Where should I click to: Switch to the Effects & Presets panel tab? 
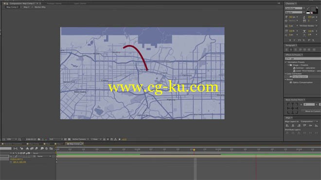click(293, 55)
